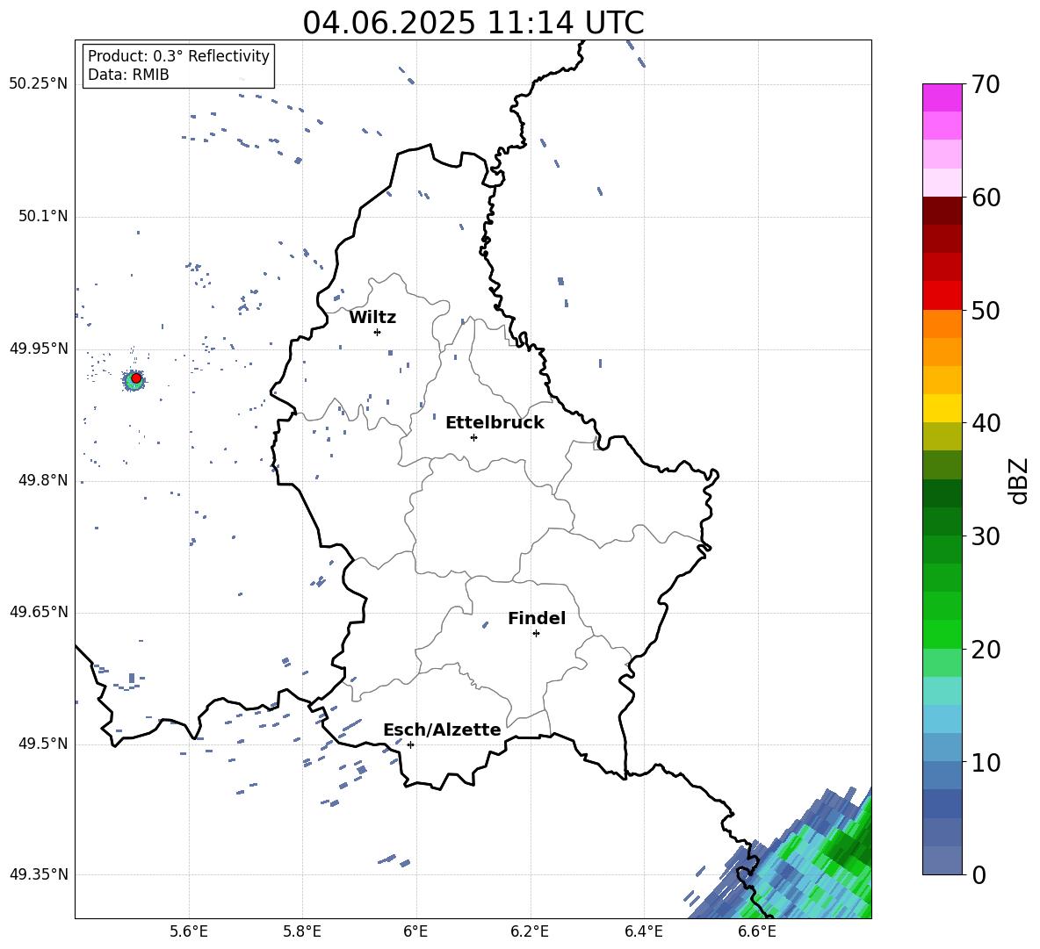The width and height of the screenshot is (1040, 949).
Task: Click colorbar tick value 10
Action: [986, 763]
